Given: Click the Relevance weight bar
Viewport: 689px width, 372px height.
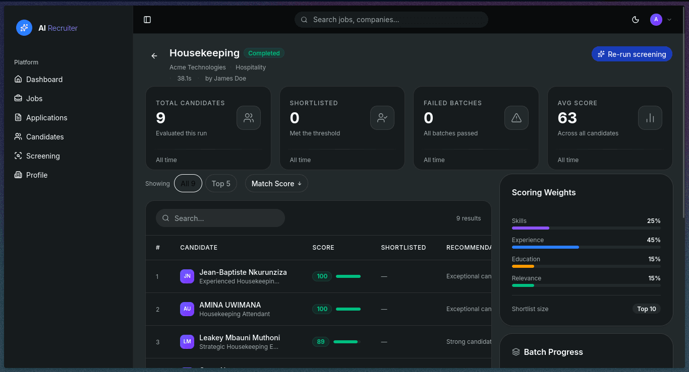Looking at the screenshot, I should [586, 285].
